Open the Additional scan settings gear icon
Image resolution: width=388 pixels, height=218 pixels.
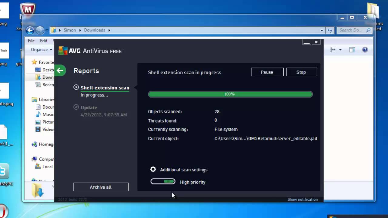pos(153,170)
